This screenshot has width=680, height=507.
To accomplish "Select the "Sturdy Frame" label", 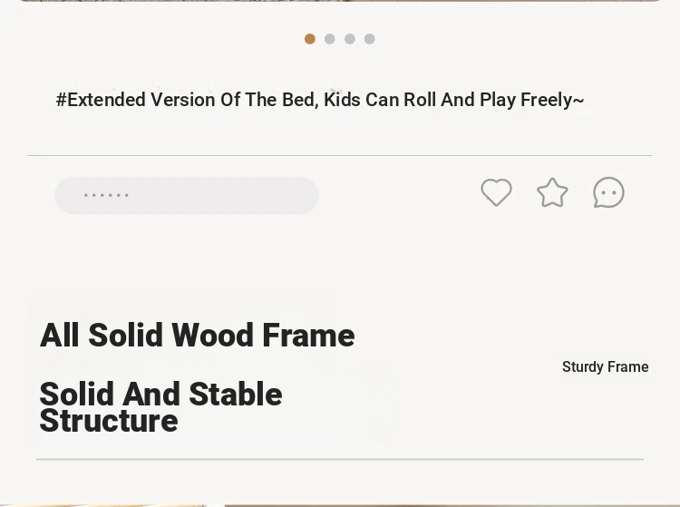I will click(x=606, y=367).
